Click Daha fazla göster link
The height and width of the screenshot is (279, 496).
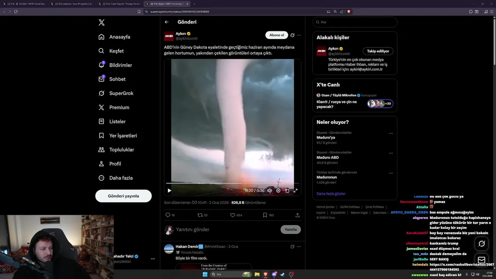tap(331, 194)
